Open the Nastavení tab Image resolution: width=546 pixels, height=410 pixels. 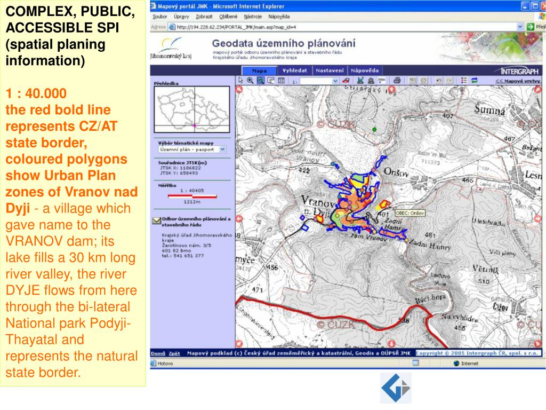329,70
